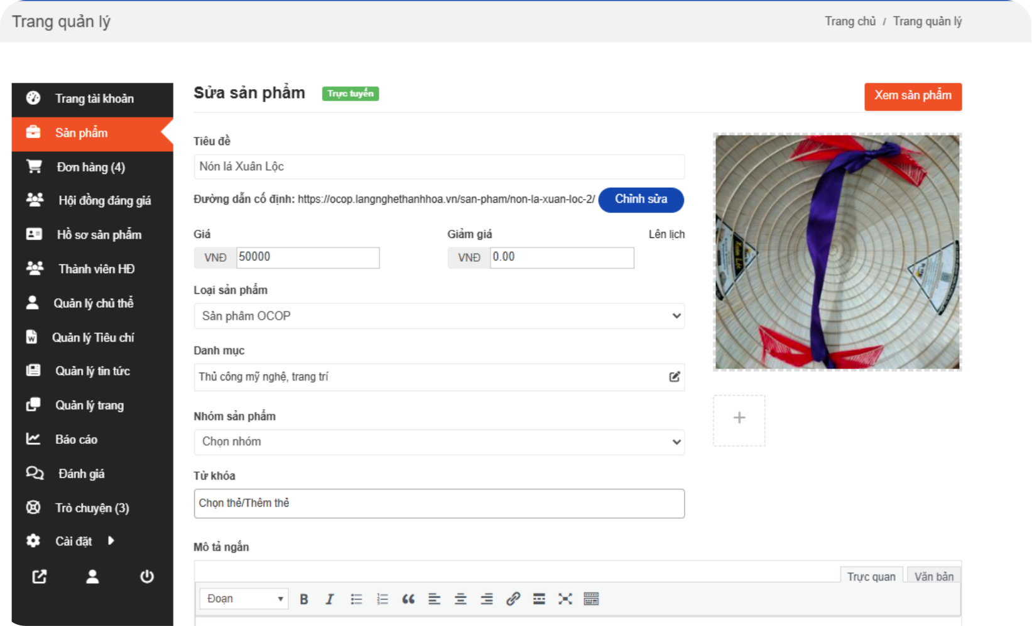The height and width of the screenshot is (626, 1032).
Task: Toggle italic formatting in editor
Action: tap(330, 599)
